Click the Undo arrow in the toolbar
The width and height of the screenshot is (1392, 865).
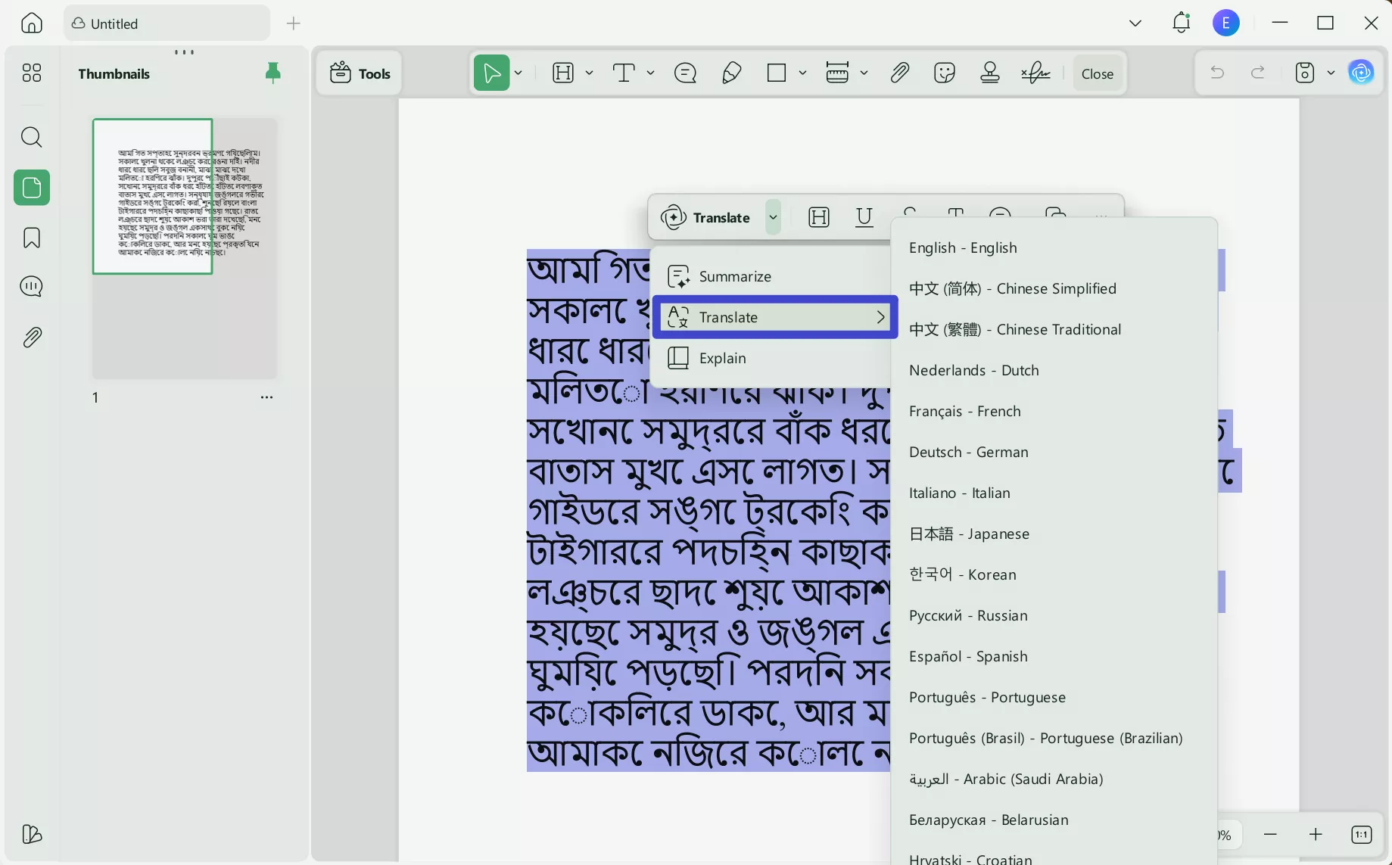pos(1216,73)
